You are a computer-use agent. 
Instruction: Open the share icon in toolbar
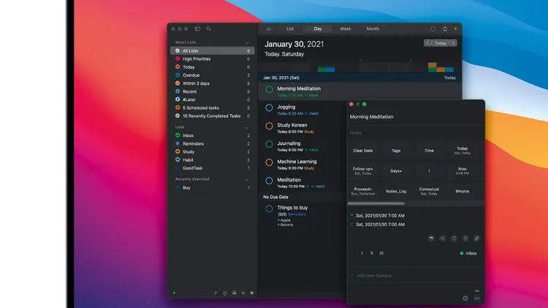444,29
